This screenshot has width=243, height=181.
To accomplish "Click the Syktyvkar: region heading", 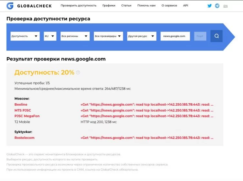I will pyautogui.click(x=23, y=132).
